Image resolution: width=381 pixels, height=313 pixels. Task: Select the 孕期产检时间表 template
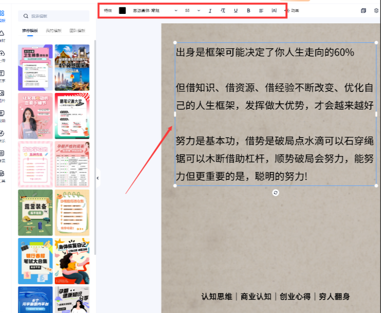[x=72, y=164]
